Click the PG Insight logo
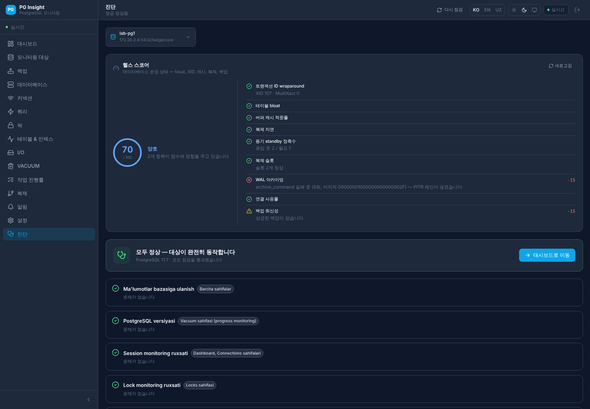 point(11,9)
